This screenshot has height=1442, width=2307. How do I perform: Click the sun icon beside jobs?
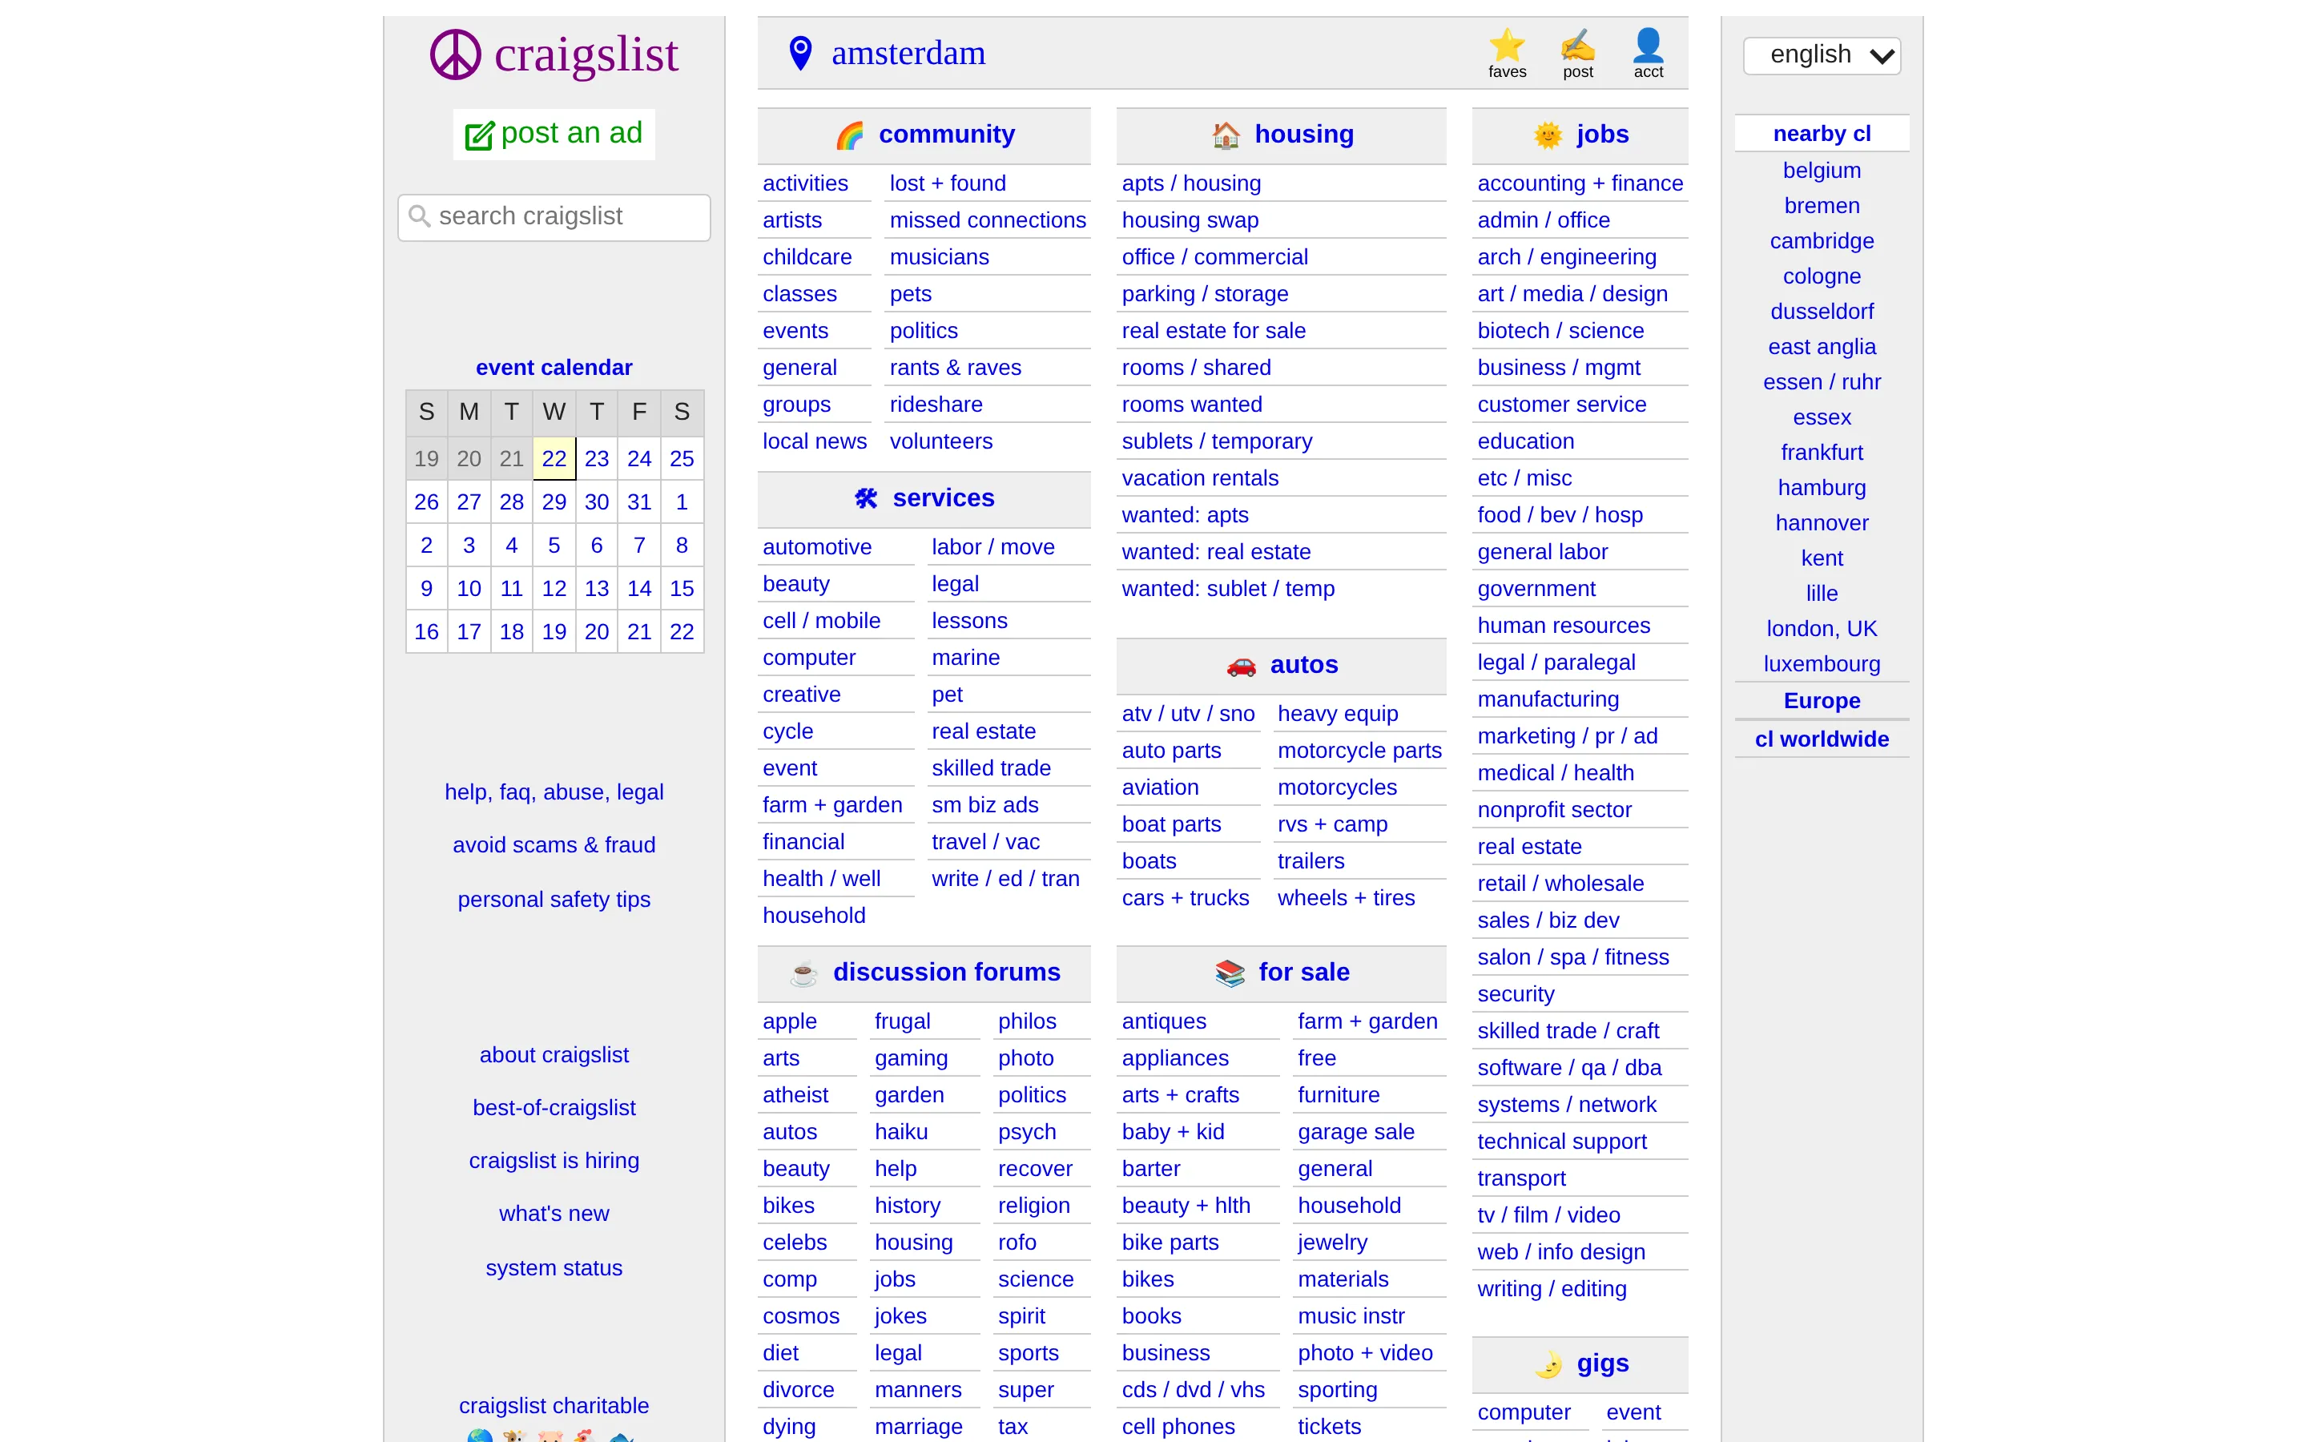coord(1548,135)
